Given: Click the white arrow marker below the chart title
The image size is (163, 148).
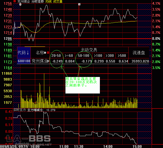Looking at the screenshot, I should pyautogui.click(x=20, y=5).
